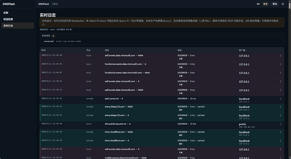Screen dimensions: 291x159
Task: Open row menu for functional.events.data.microsoft.com AAAA query
Action: tap(280, 73)
